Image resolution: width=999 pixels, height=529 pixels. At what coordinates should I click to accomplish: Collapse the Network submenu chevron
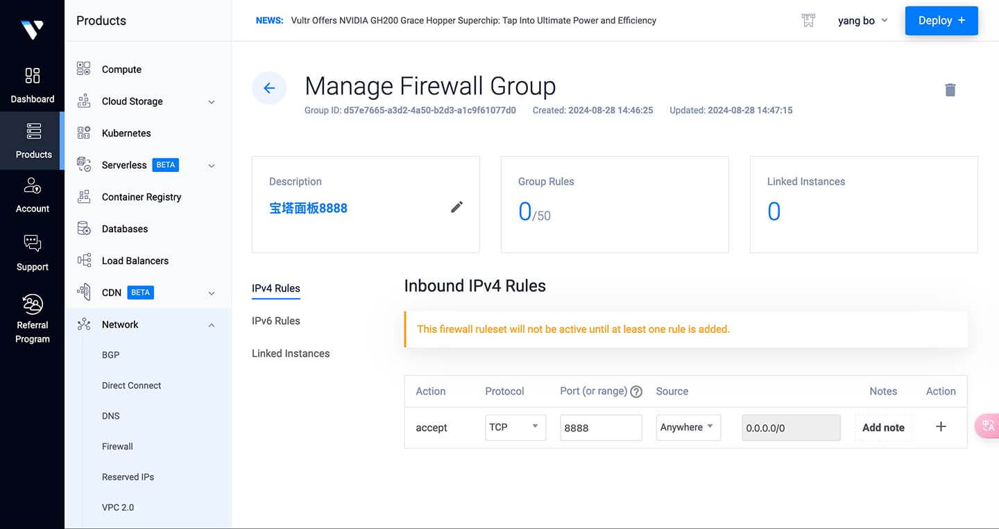click(212, 325)
